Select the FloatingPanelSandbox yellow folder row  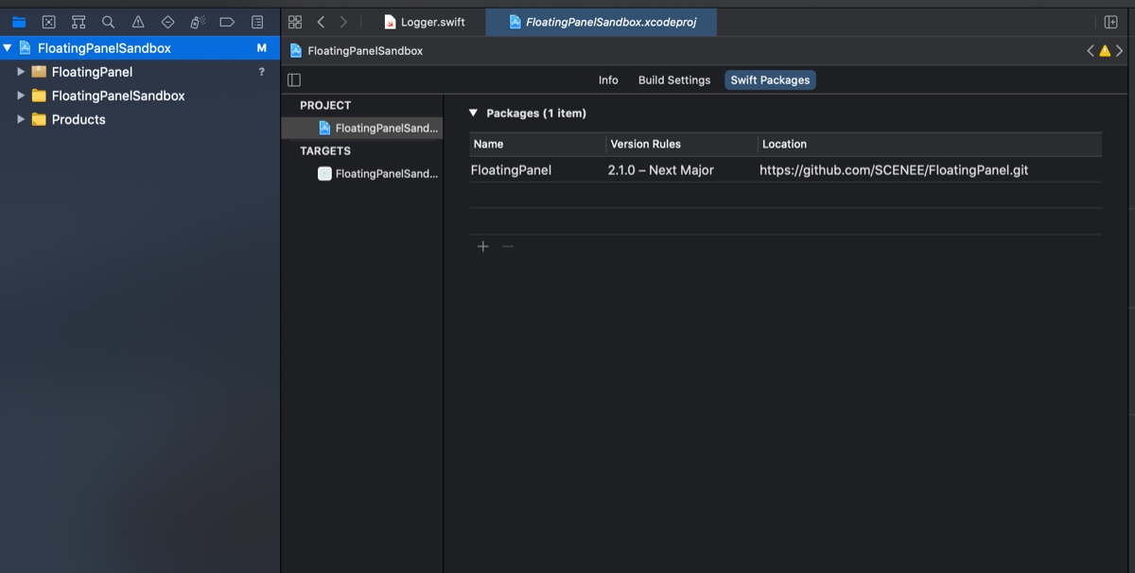(x=140, y=95)
